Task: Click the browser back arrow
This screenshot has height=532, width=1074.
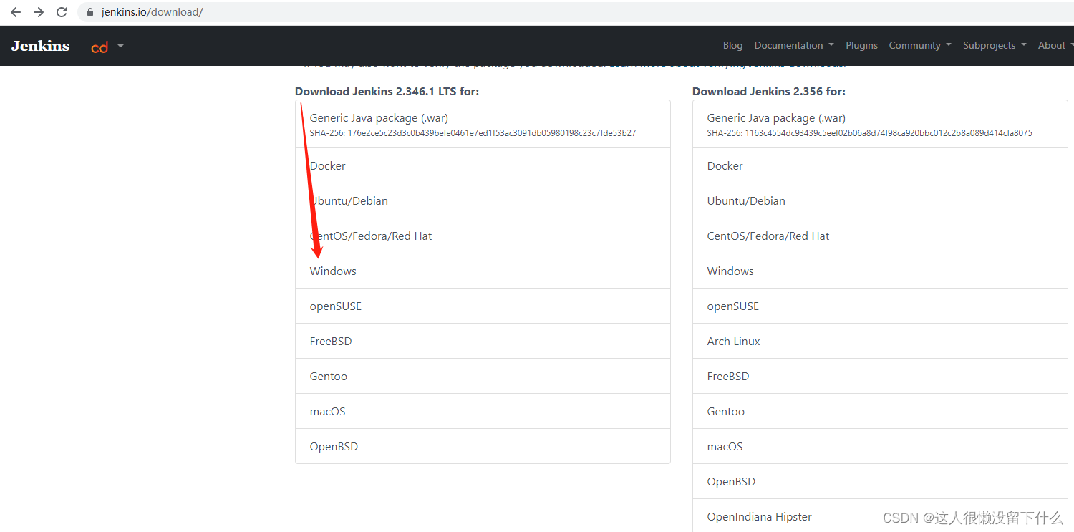Action: [16, 12]
